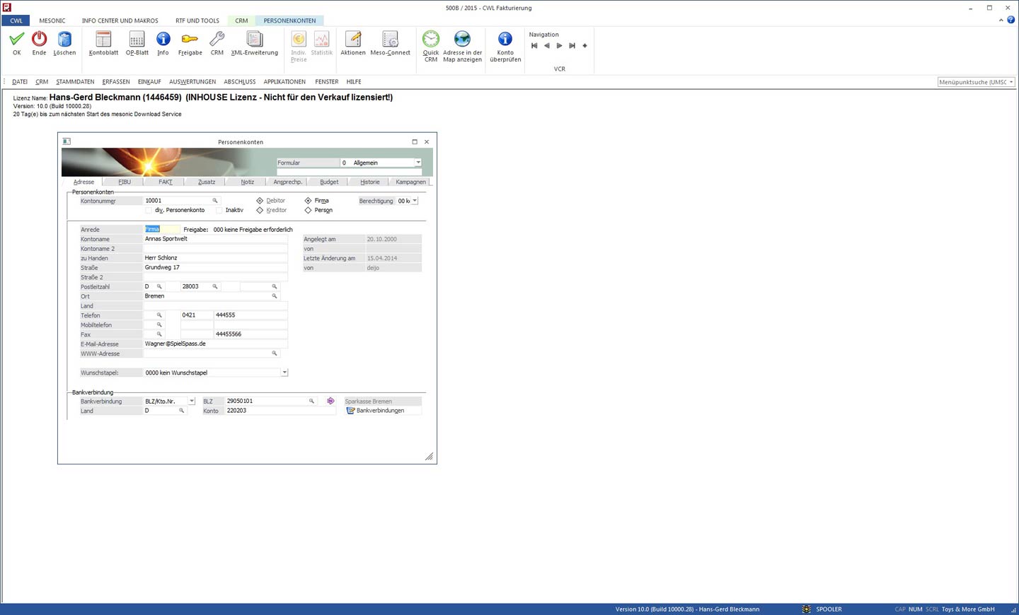1019x615 pixels.
Task: Click the WWW-Adresse lookup magnifier
Action: pos(275,353)
